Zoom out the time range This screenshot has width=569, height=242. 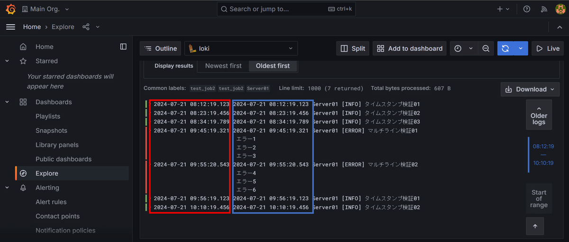click(486, 48)
